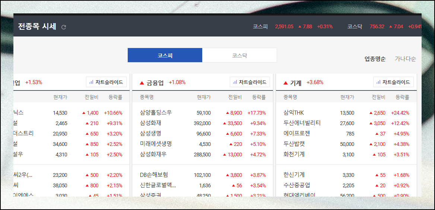The image size is (435, 210).
Task: Open stock 삼성화재
Action: 150,123
